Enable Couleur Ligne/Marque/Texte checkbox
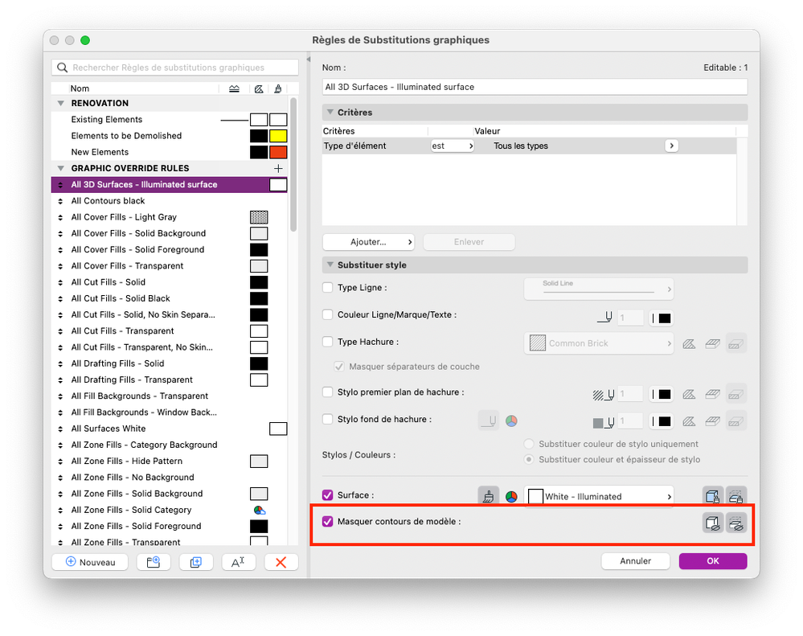Viewport: 803px width, 636px height. tap(328, 314)
